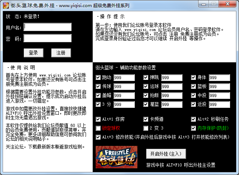Viewport: 239px width, 175px height.
Task: Toggle the 灌篮 checkbox
Action: point(146,104)
